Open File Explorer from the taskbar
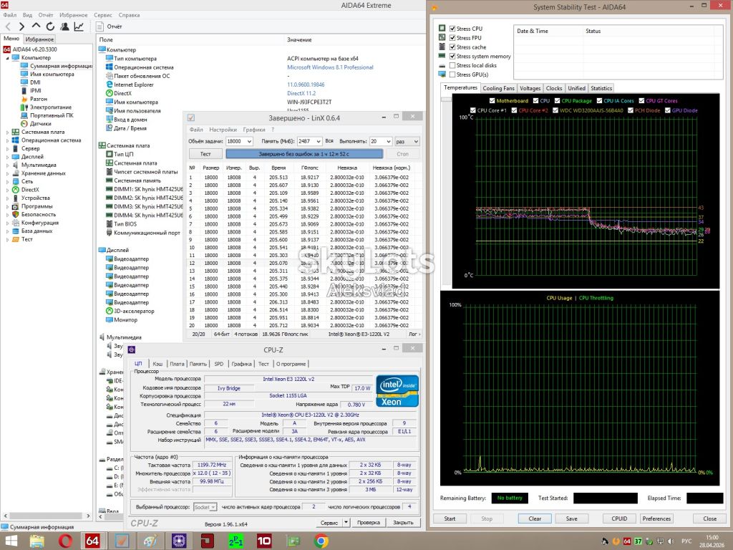Screen dimensions: 733x550 click(37, 541)
